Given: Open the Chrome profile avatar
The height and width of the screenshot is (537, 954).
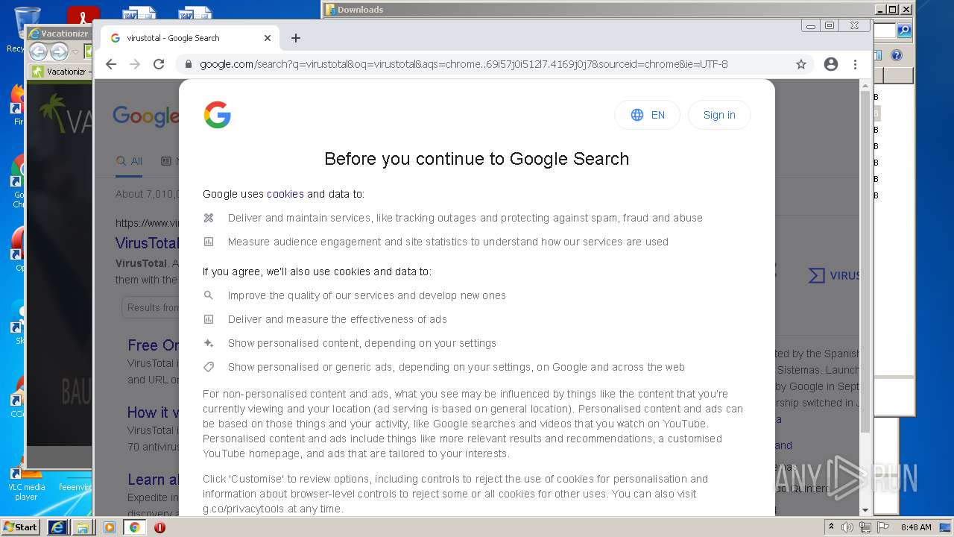Looking at the screenshot, I should [x=831, y=64].
